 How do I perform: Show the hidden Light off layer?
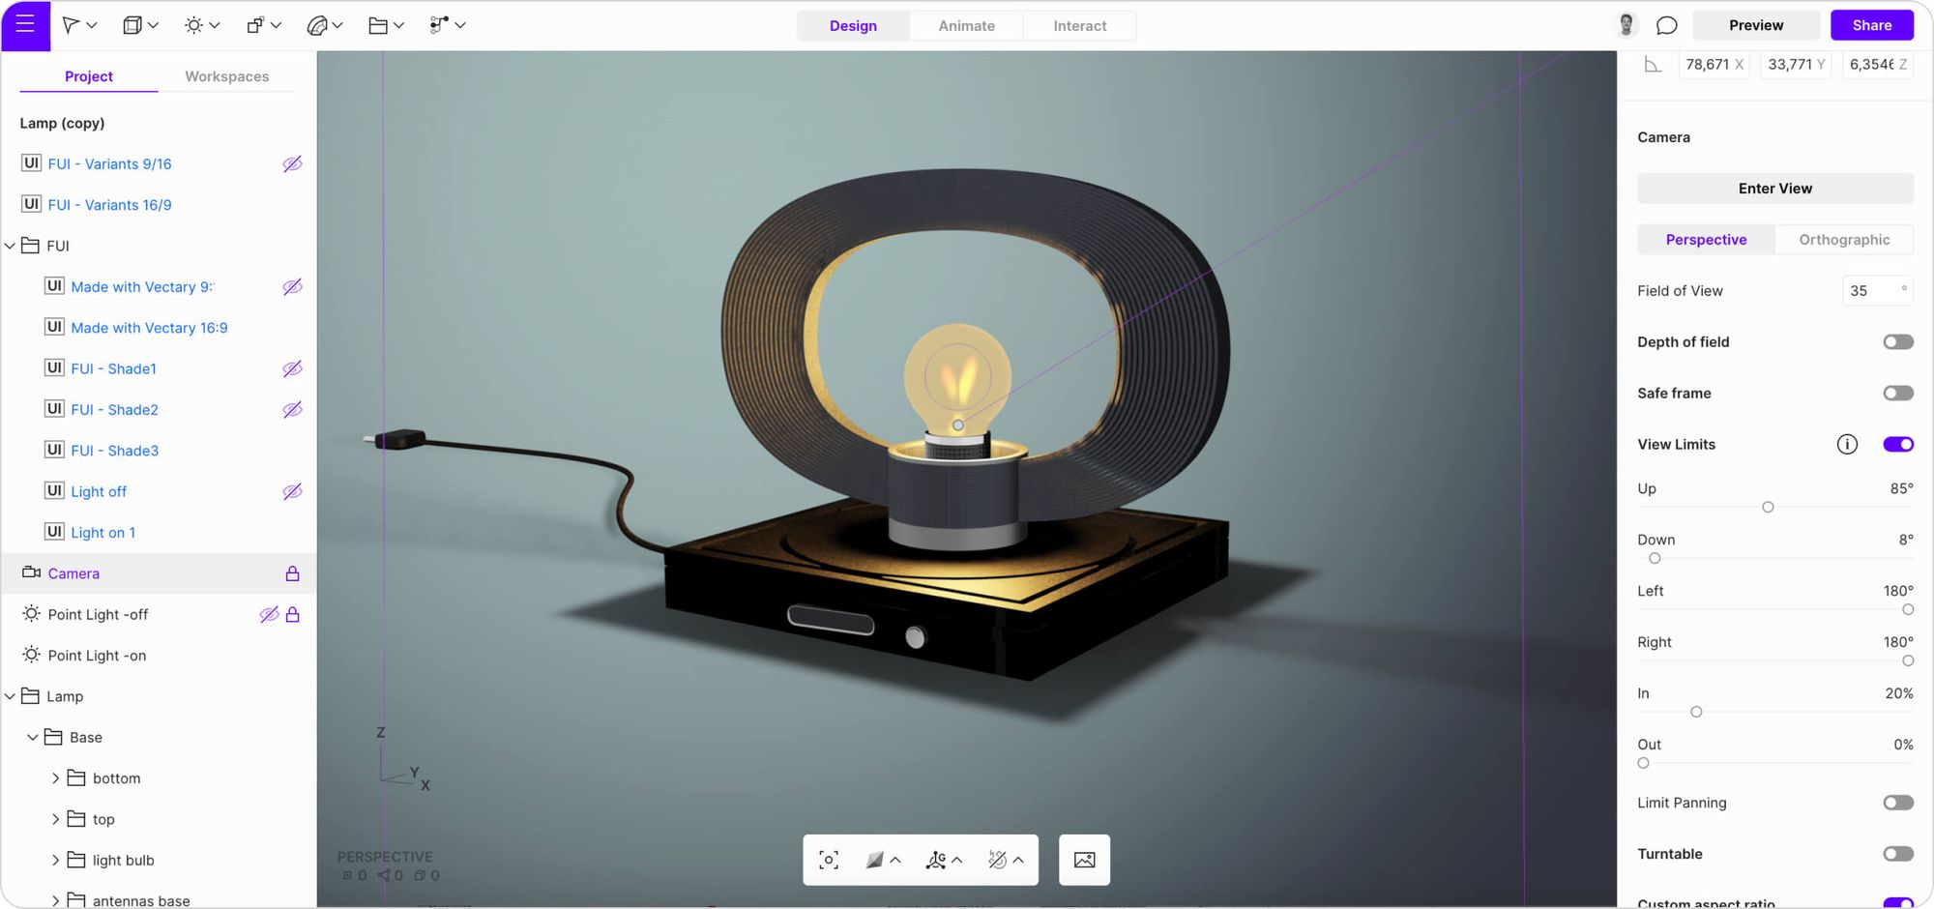pos(292,491)
